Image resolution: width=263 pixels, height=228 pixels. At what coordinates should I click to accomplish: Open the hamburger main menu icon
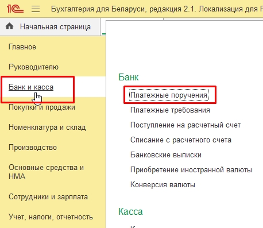click(36, 9)
